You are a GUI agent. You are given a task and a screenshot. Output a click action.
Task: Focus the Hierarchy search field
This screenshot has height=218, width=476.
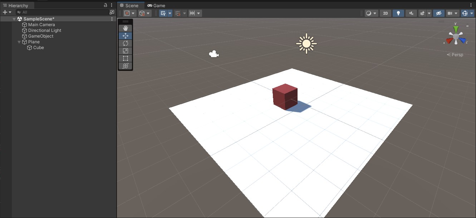pyautogui.click(x=62, y=12)
